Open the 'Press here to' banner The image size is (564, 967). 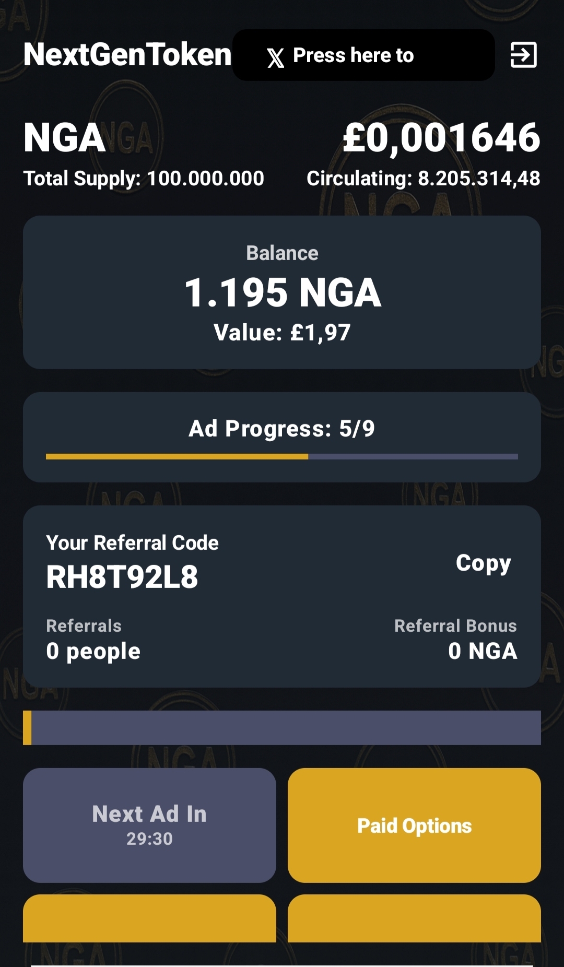click(363, 55)
